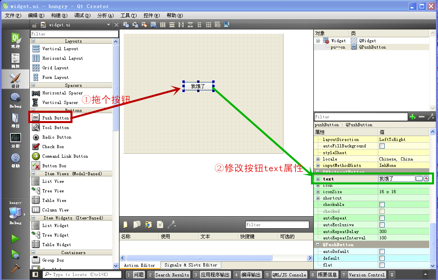The height and width of the screenshot is (280, 438).
Task: Open the 编译输出 pane
Action: click(248, 275)
